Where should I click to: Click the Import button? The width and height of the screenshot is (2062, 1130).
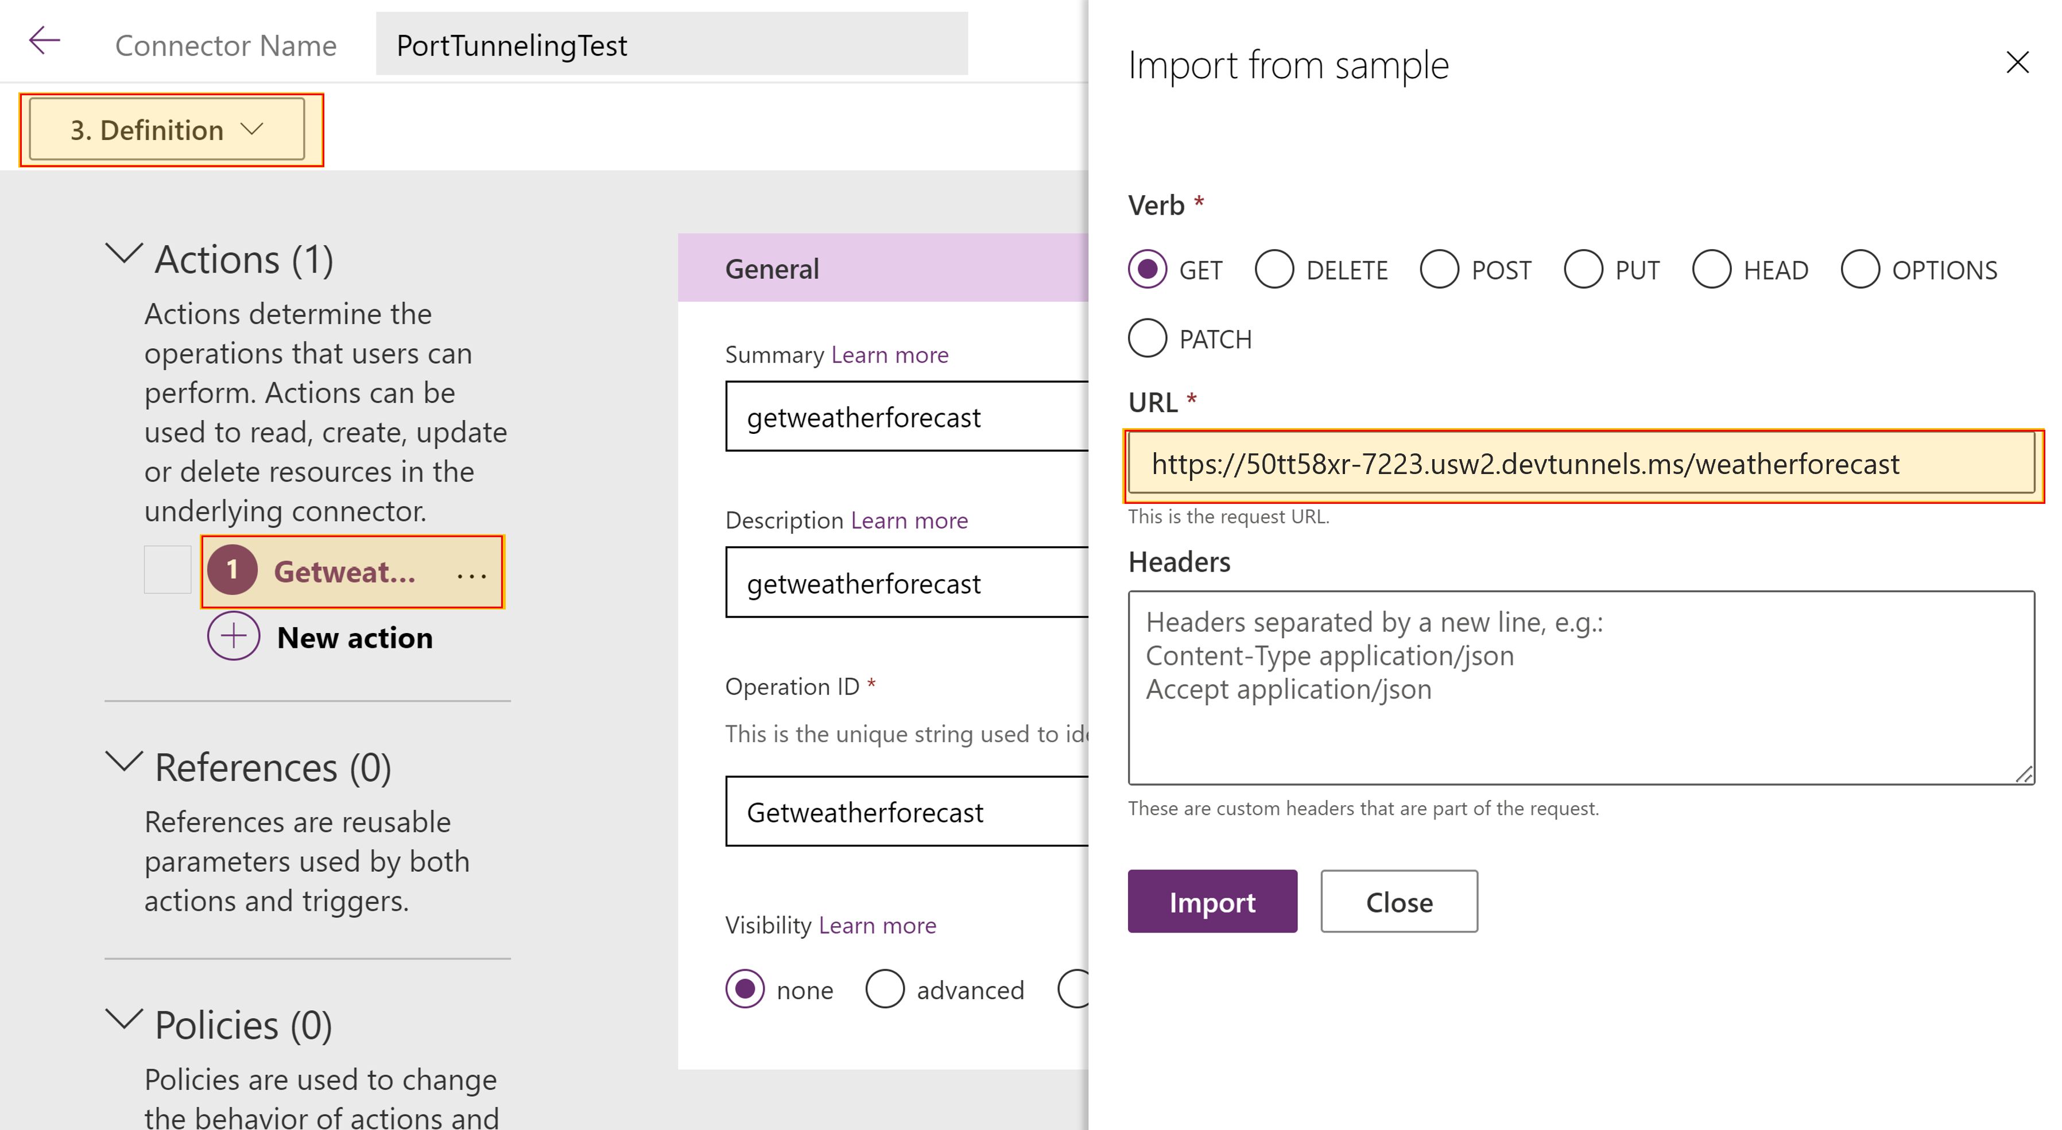coord(1209,900)
